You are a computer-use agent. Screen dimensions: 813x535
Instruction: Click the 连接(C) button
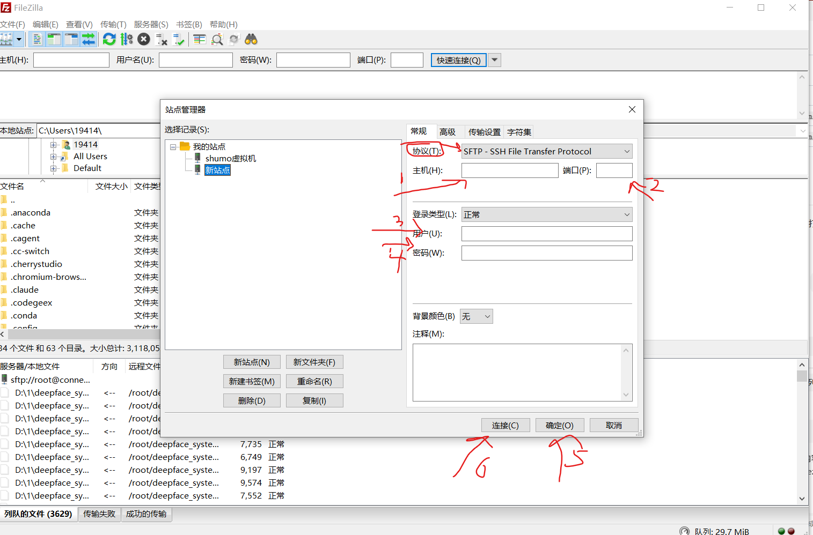(506, 425)
